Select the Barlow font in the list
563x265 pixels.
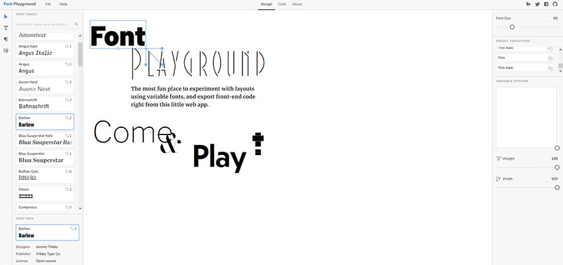point(45,122)
